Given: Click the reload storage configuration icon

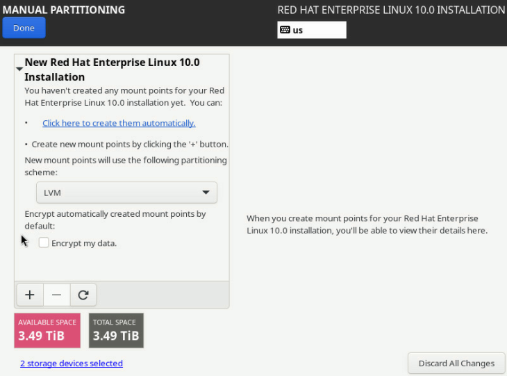Looking at the screenshot, I should coord(83,295).
